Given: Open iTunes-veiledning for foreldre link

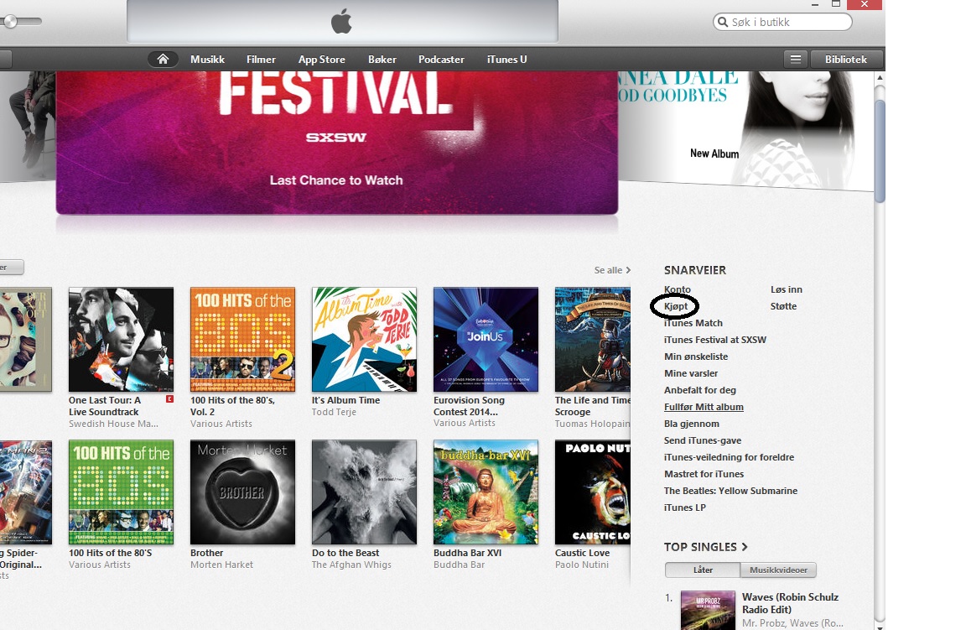Looking at the screenshot, I should 729,457.
